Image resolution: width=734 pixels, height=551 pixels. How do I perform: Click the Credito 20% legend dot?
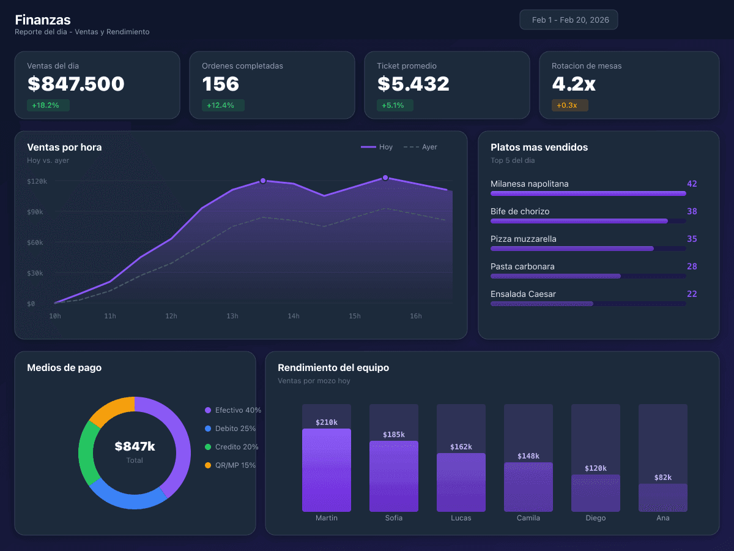(x=209, y=447)
